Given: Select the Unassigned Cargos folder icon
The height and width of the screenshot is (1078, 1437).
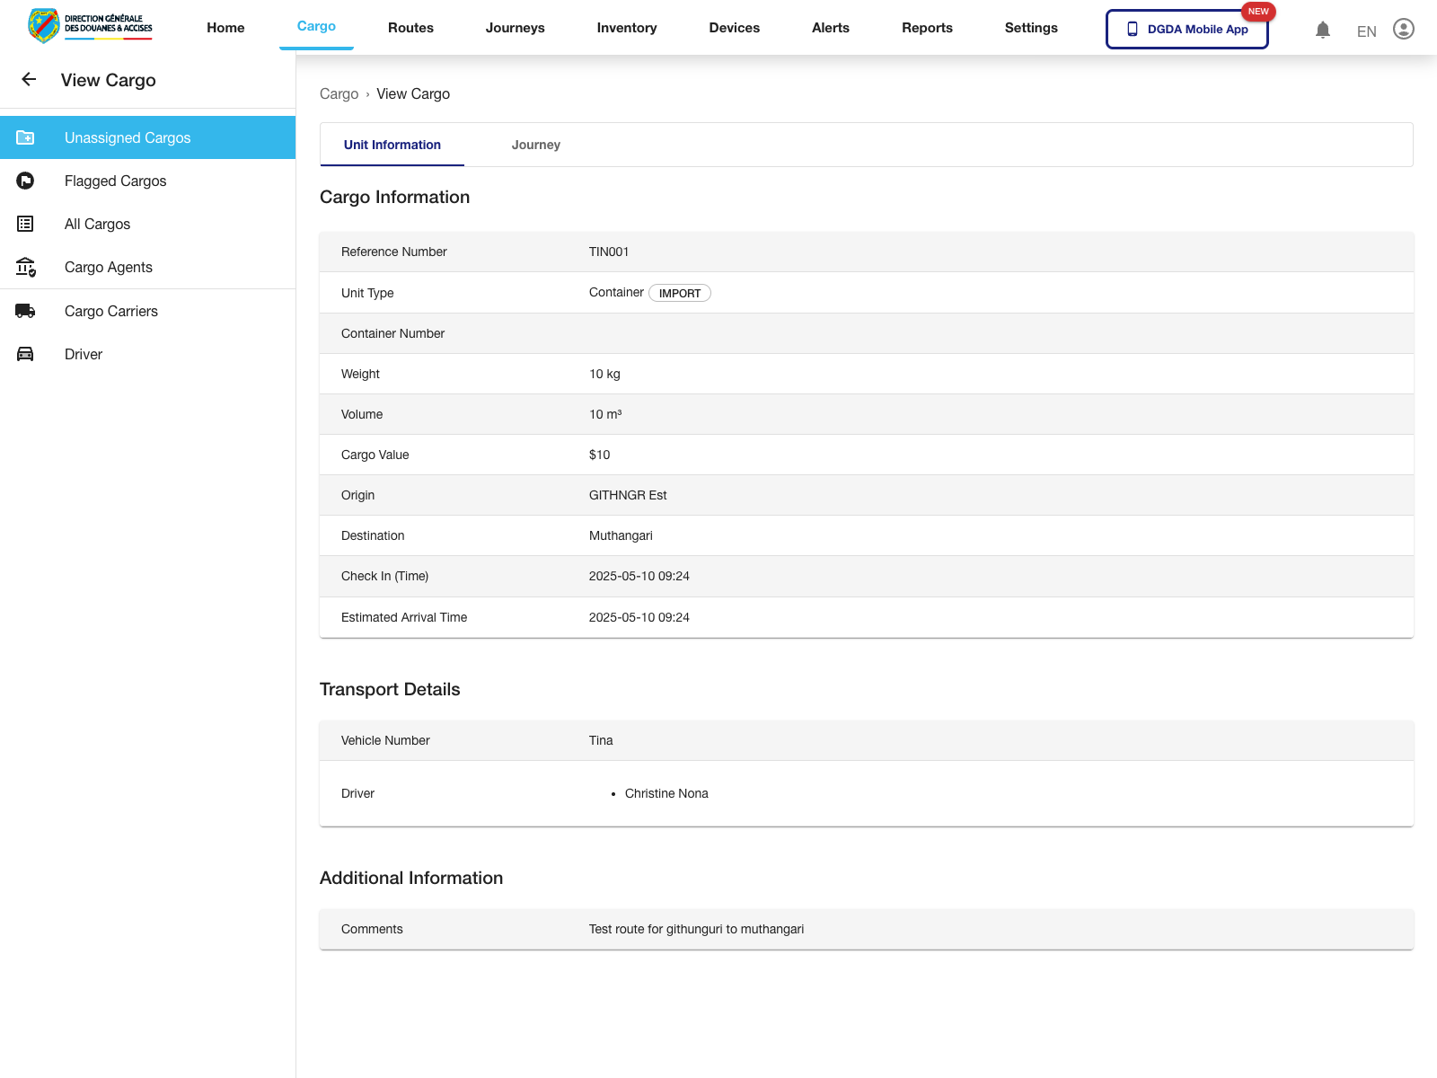Looking at the screenshot, I should point(25,137).
